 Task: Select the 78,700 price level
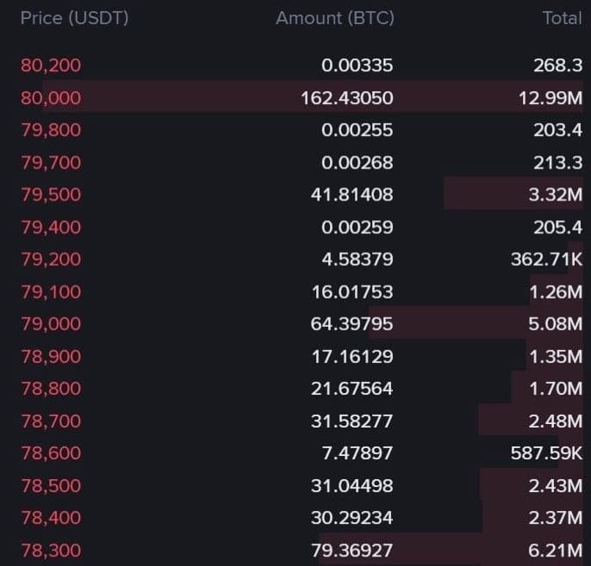coord(51,421)
